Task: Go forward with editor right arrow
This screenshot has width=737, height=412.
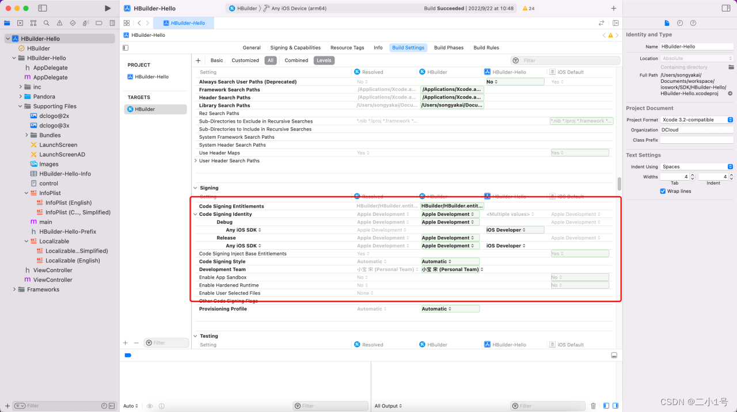Action: click(148, 23)
